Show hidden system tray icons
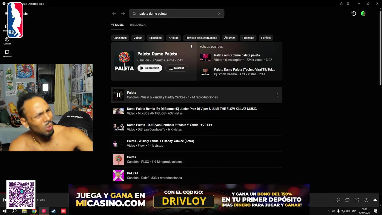Image resolution: width=382 pixels, height=215 pixels. click(x=329, y=211)
